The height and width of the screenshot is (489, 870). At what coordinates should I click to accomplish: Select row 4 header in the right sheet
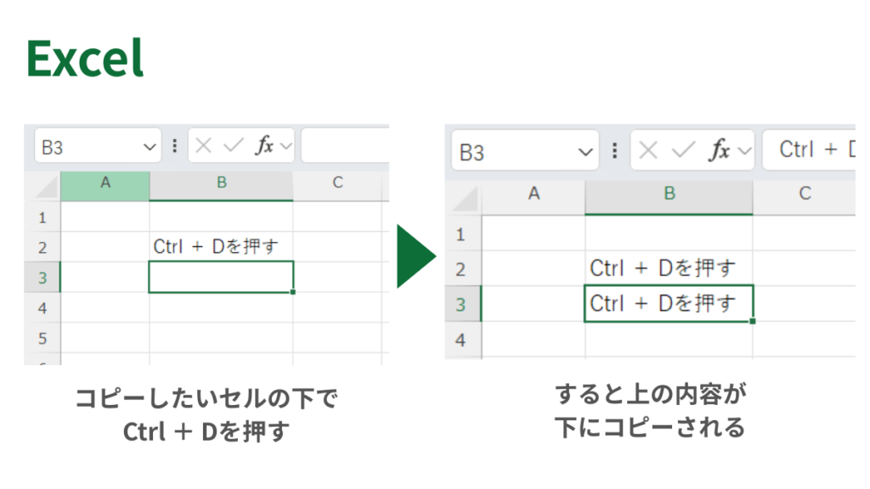tap(461, 340)
